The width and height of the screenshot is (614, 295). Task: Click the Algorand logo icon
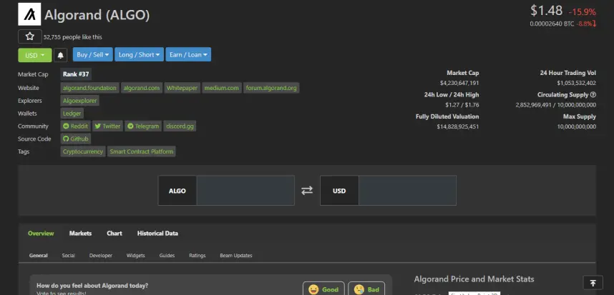(x=29, y=14)
